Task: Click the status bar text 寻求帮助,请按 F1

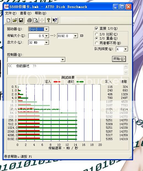Action: tap(18, 157)
